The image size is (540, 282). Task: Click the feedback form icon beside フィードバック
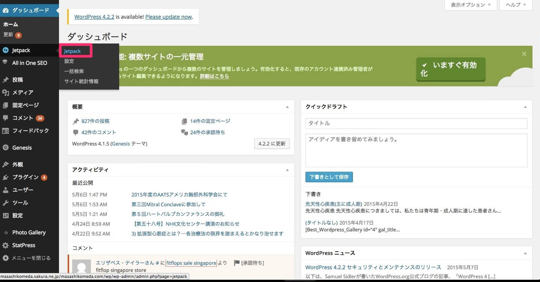coord(6,131)
